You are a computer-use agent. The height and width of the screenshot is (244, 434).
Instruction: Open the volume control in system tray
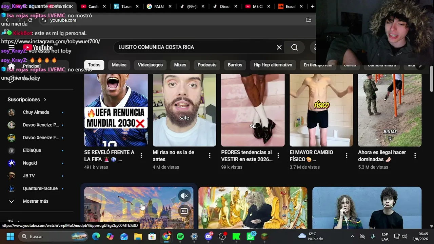point(405,237)
